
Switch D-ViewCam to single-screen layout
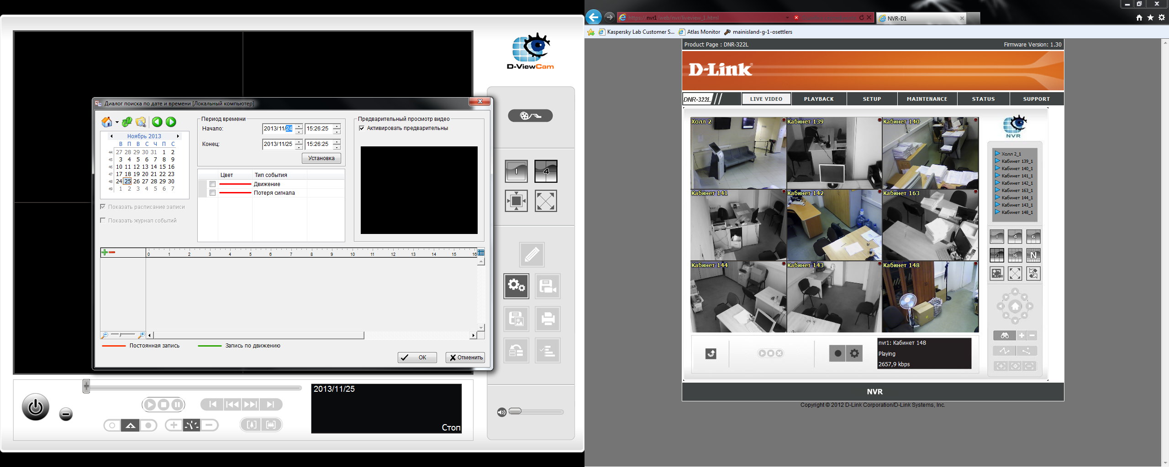click(516, 171)
